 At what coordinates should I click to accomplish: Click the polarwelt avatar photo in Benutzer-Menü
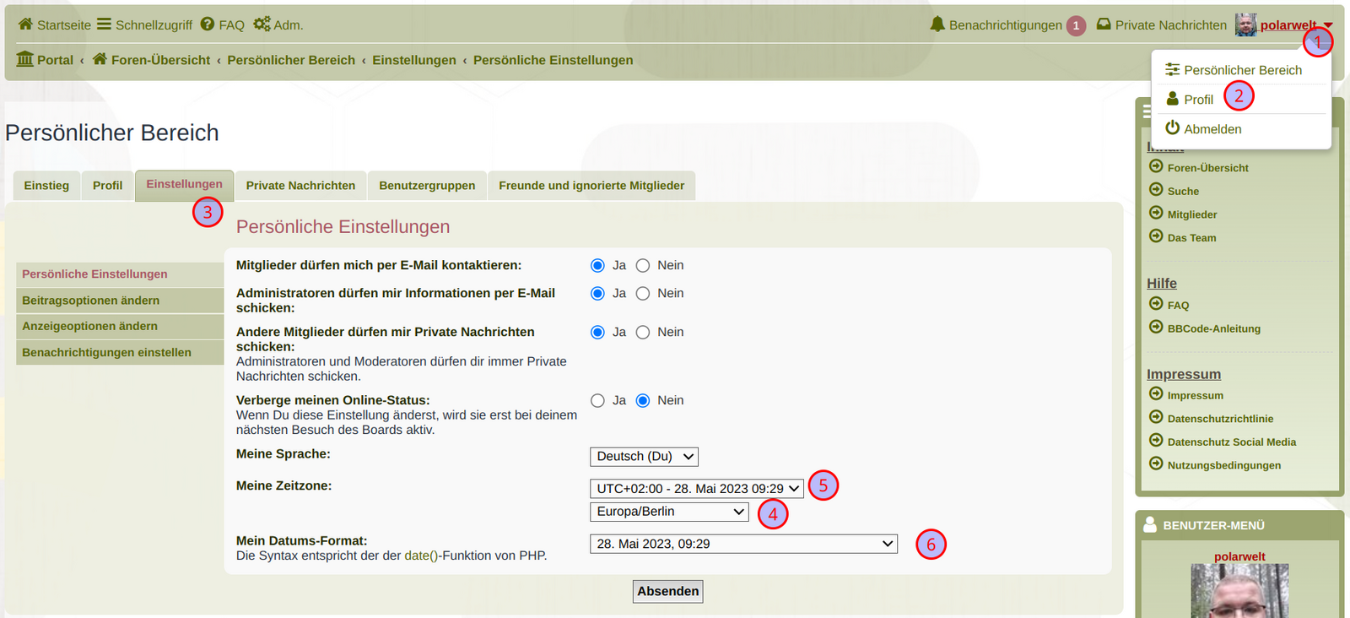point(1239,592)
